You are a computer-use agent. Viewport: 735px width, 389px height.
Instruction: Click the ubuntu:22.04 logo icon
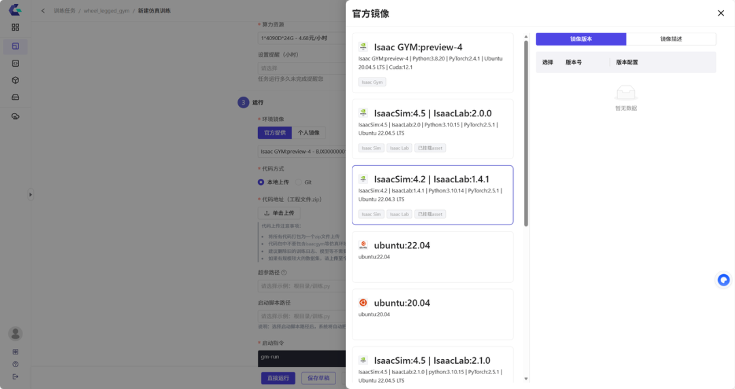click(363, 245)
